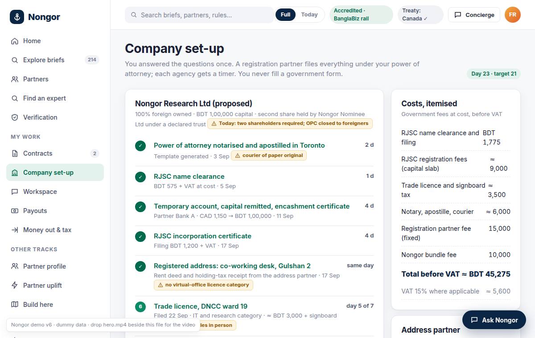
Task: Click the Workspace chat bubble icon
Action: tap(15, 192)
